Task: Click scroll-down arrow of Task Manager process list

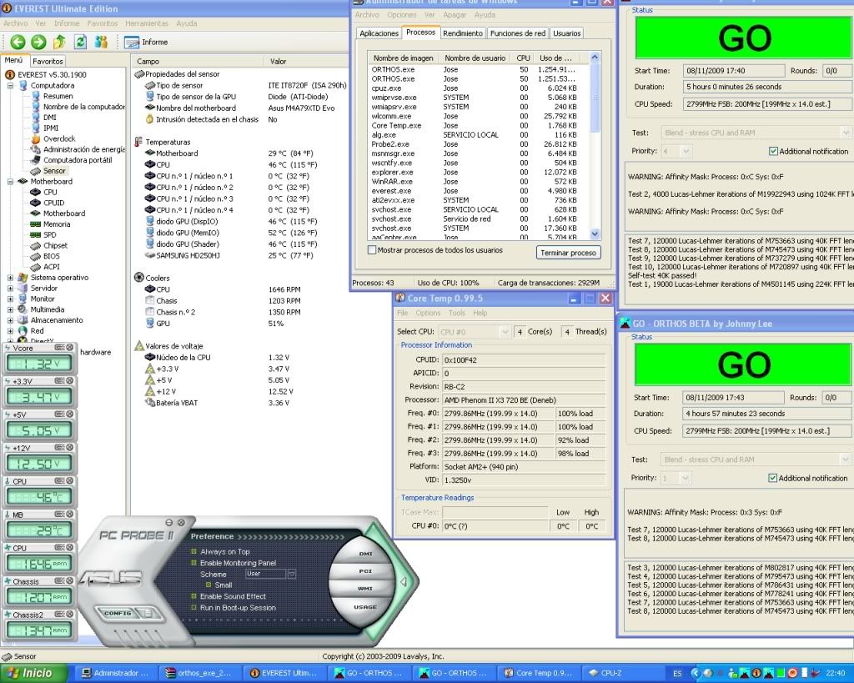Action: pos(595,234)
